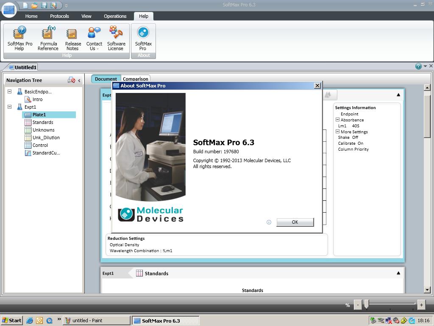Click the help icon beside document tabs
Screen dimensions: 434x326
point(418,66)
